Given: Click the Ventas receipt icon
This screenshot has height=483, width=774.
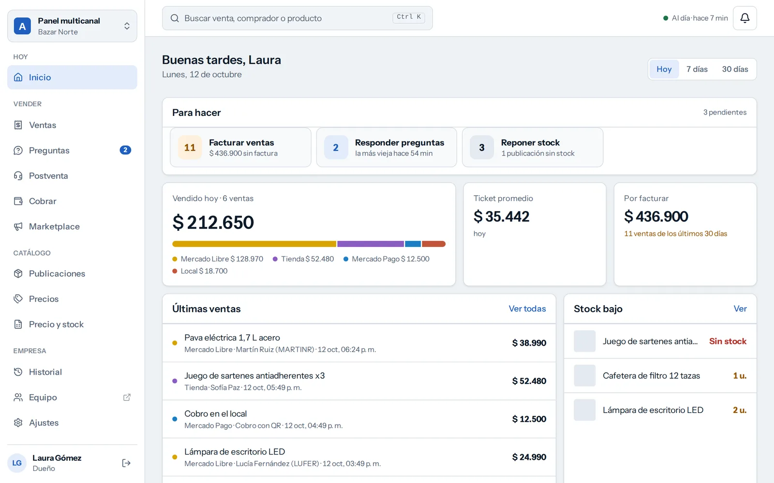Looking at the screenshot, I should 18,125.
